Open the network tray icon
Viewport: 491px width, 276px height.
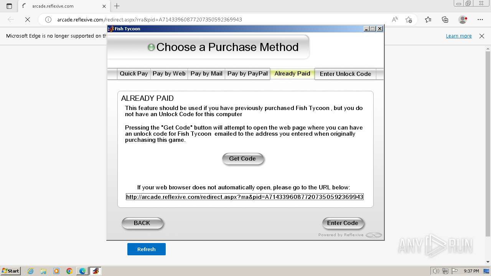click(x=445, y=271)
